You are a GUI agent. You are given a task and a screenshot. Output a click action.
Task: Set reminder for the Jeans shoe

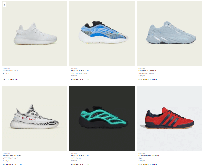148,164
